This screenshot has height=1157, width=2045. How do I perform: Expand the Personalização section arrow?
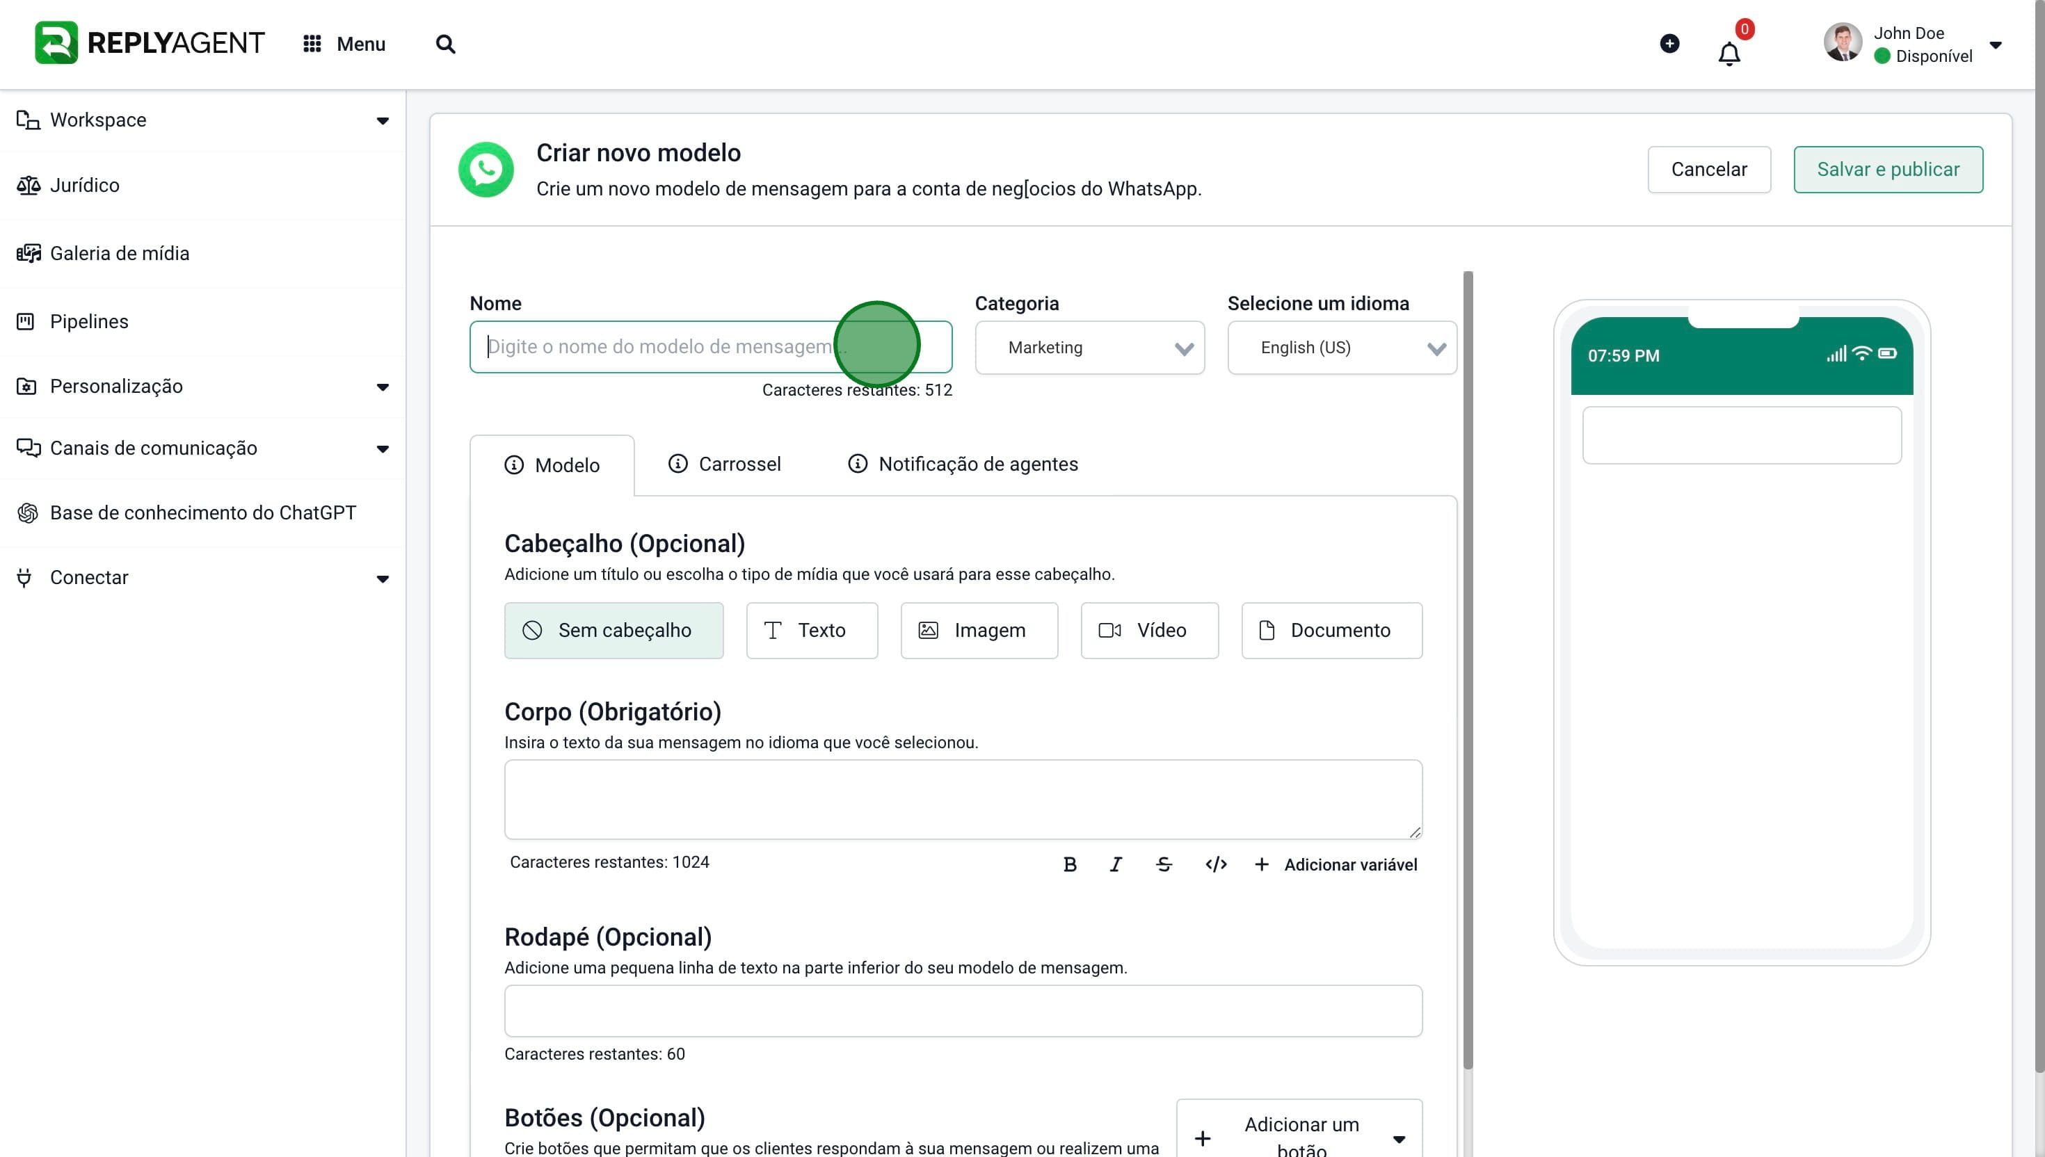click(383, 387)
